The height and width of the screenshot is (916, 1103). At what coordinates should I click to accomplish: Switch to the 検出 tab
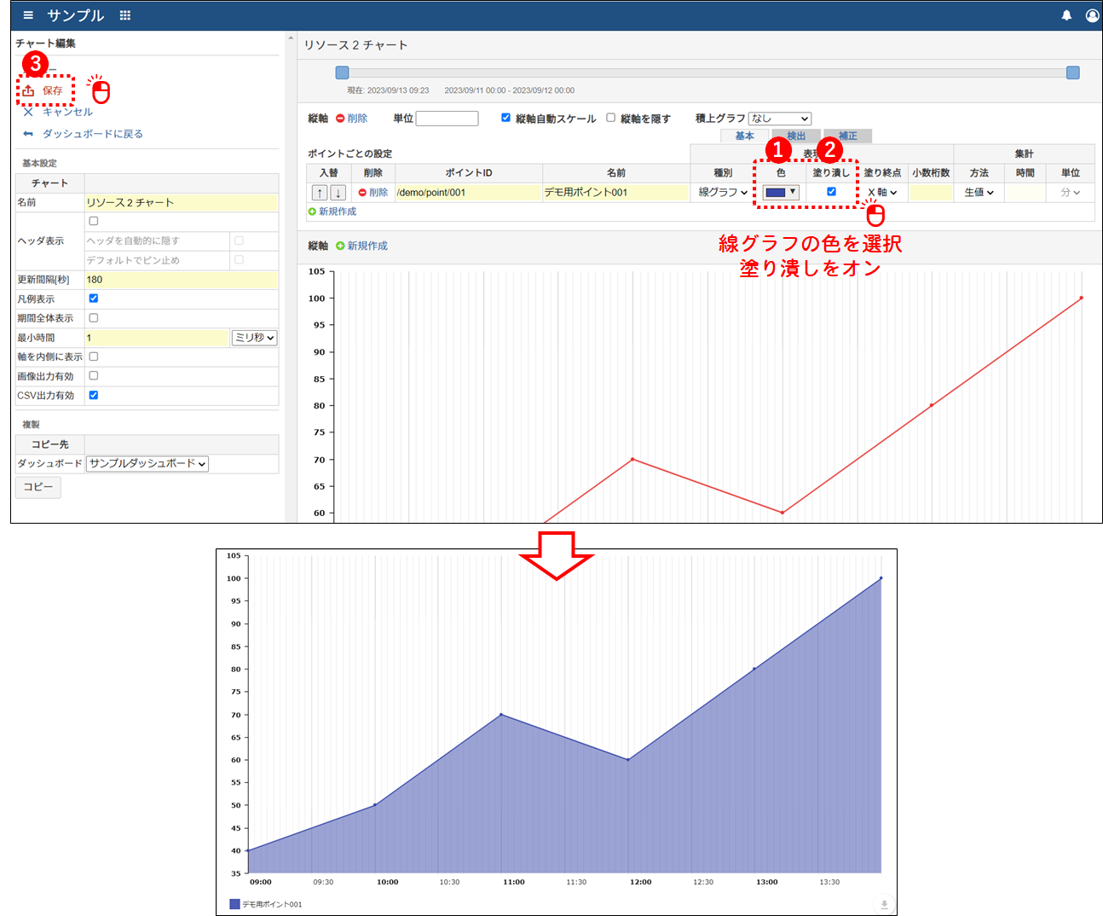click(796, 136)
